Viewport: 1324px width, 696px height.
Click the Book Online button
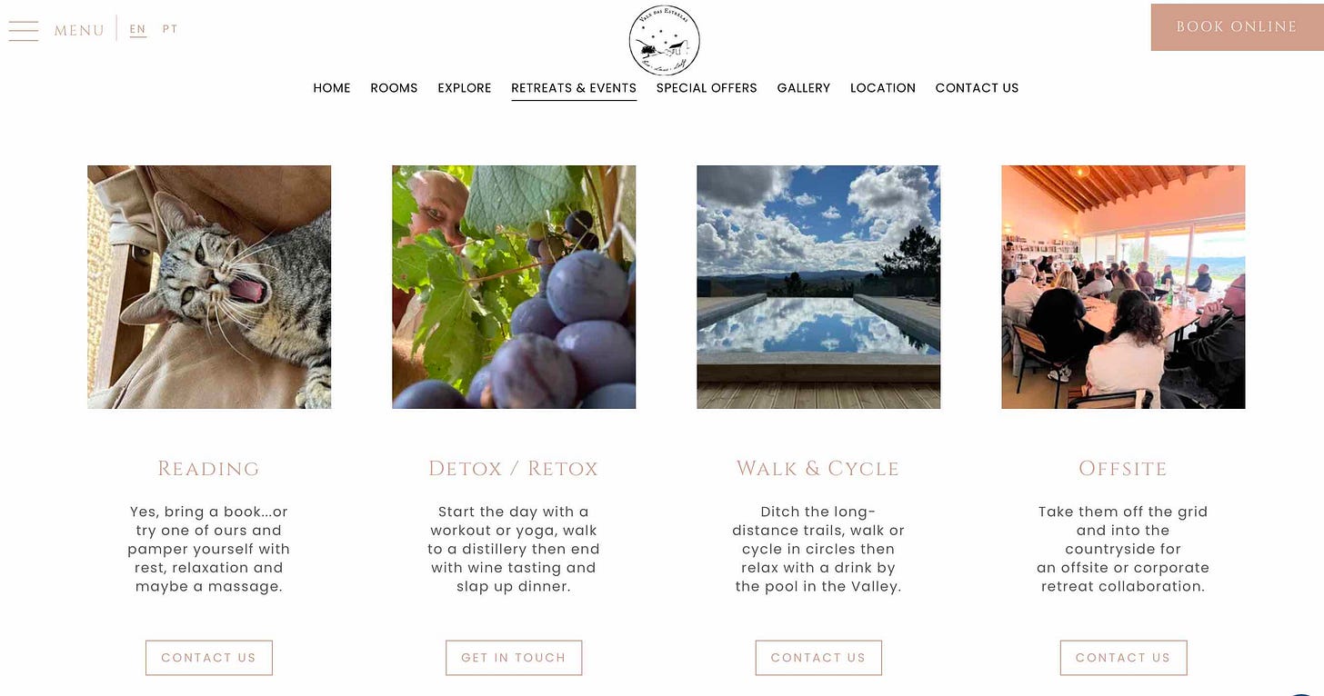(1237, 27)
